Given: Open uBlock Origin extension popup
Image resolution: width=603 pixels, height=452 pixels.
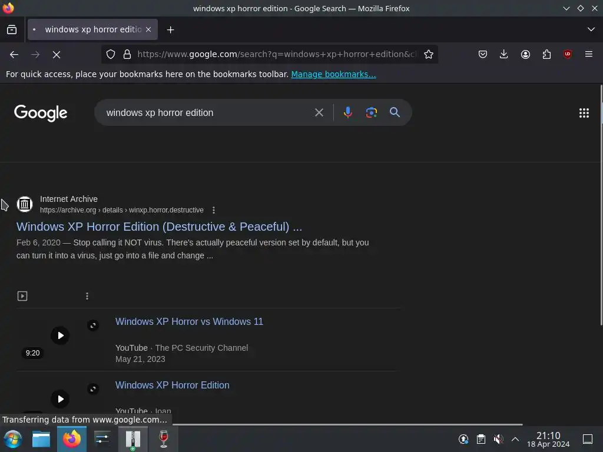Looking at the screenshot, I should click(568, 54).
